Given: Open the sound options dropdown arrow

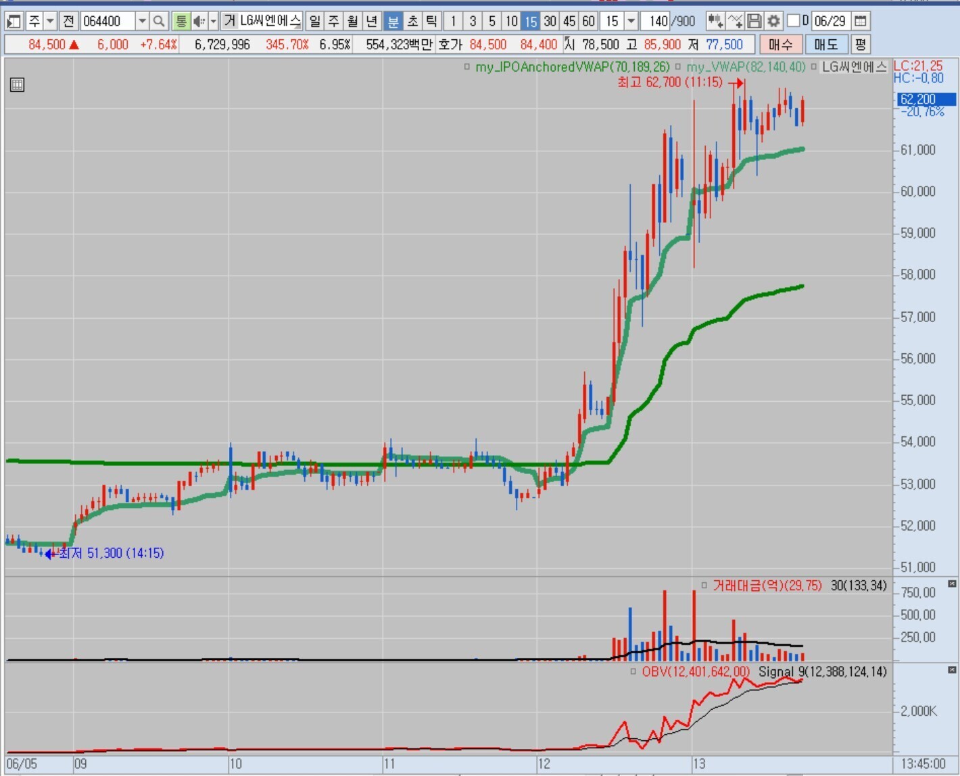Looking at the screenshot, I should click(213, 22).
